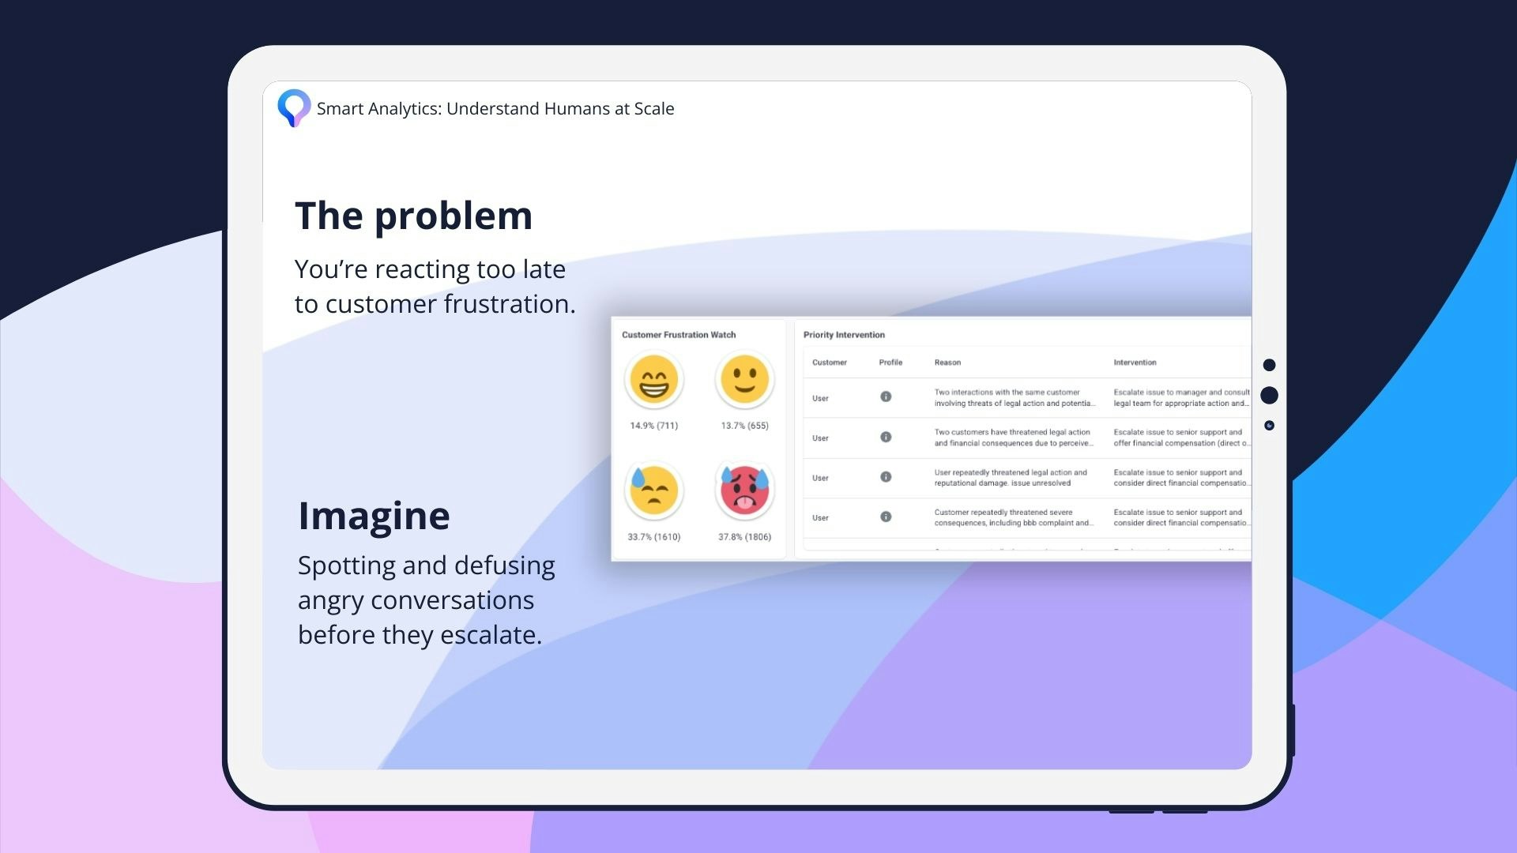Sort by the Customer column header
This screenshot has width=1517, height=853.
829,363
